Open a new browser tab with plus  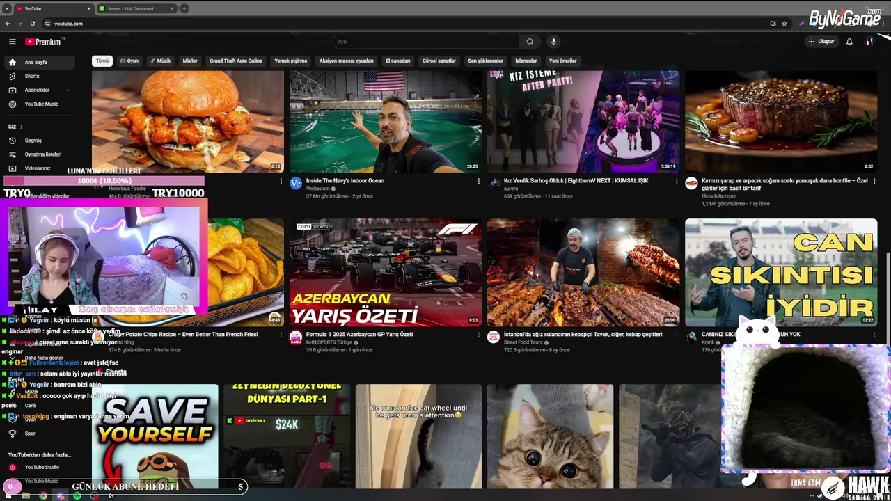pos(184,8)
